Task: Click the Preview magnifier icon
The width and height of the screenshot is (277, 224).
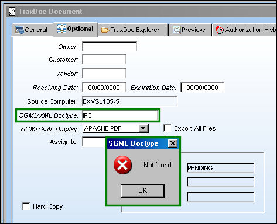Action: pos(176,30)
